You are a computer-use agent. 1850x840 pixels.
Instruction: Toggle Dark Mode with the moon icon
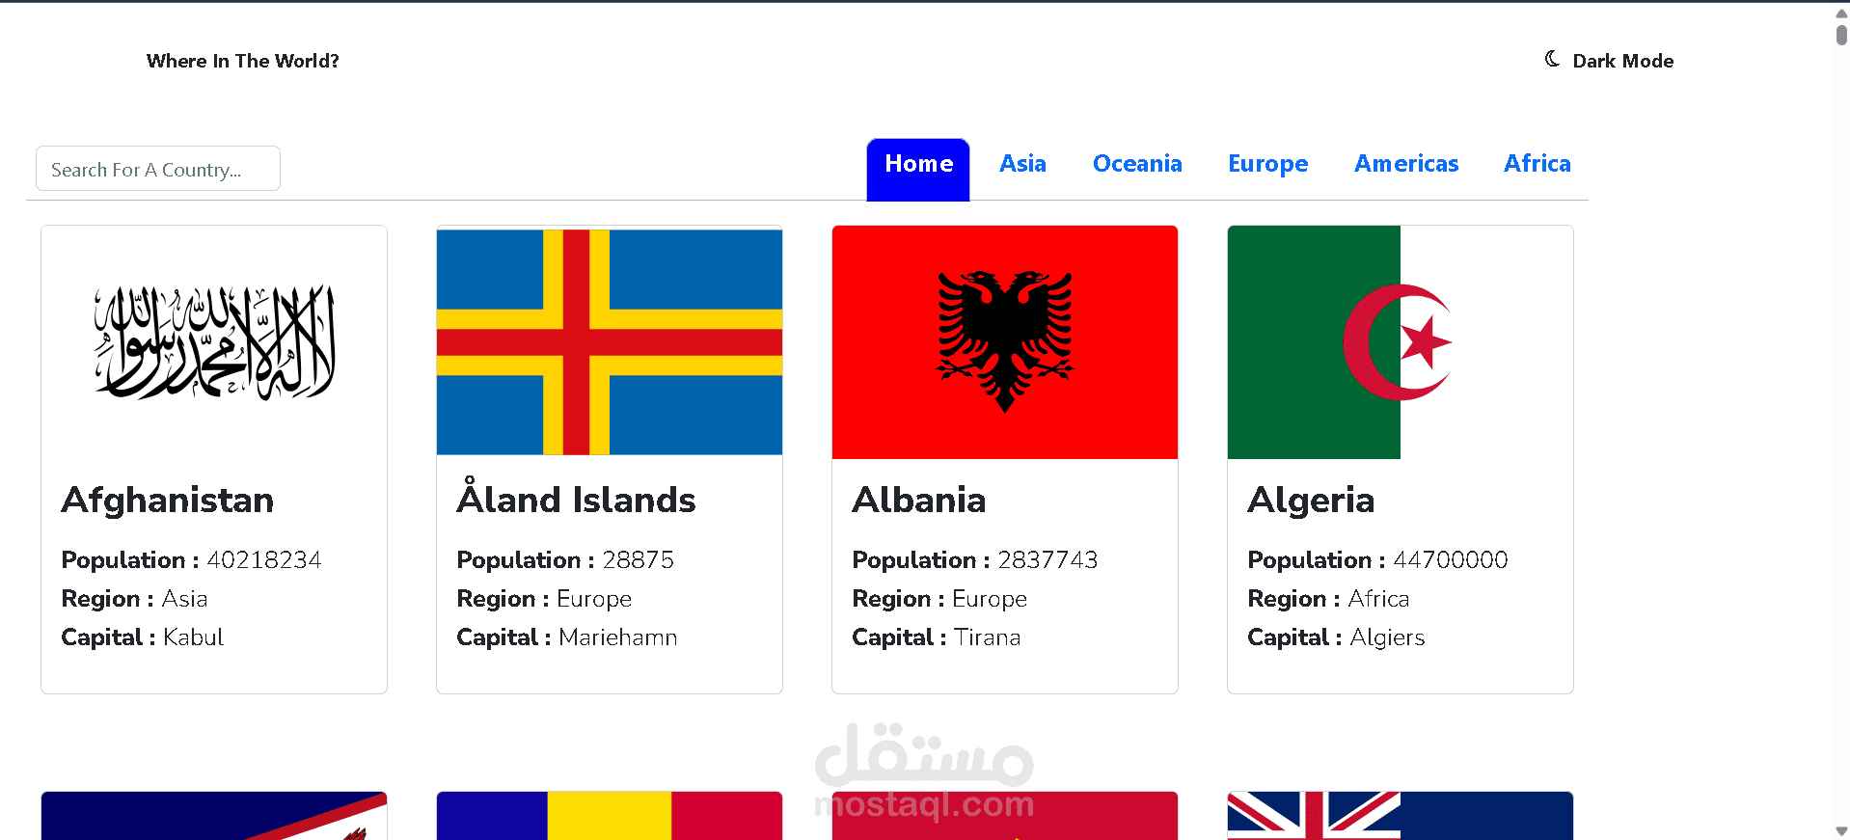pyautogui.click(x=1552, y=59)
